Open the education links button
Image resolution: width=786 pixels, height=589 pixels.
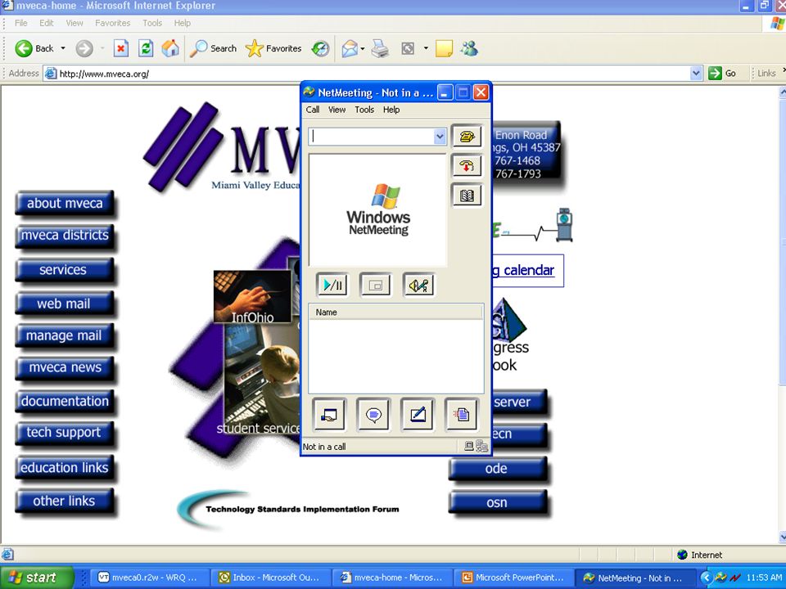pos(65,467)
